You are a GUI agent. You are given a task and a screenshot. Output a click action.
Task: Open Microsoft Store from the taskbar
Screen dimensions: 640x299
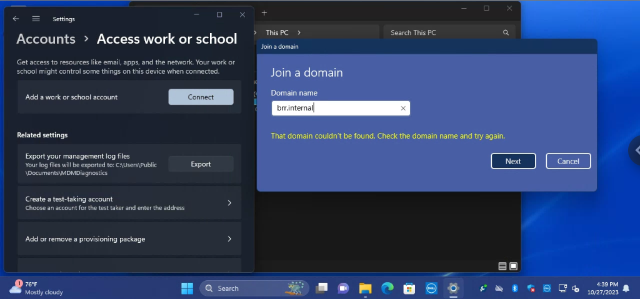click(409, 288)
